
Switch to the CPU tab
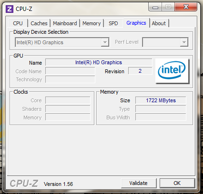(x=18, y=23)
